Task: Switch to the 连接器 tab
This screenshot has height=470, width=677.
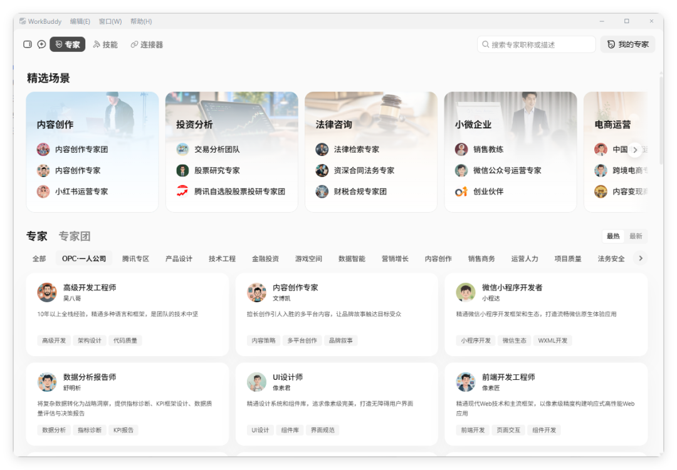Action: 147,44
